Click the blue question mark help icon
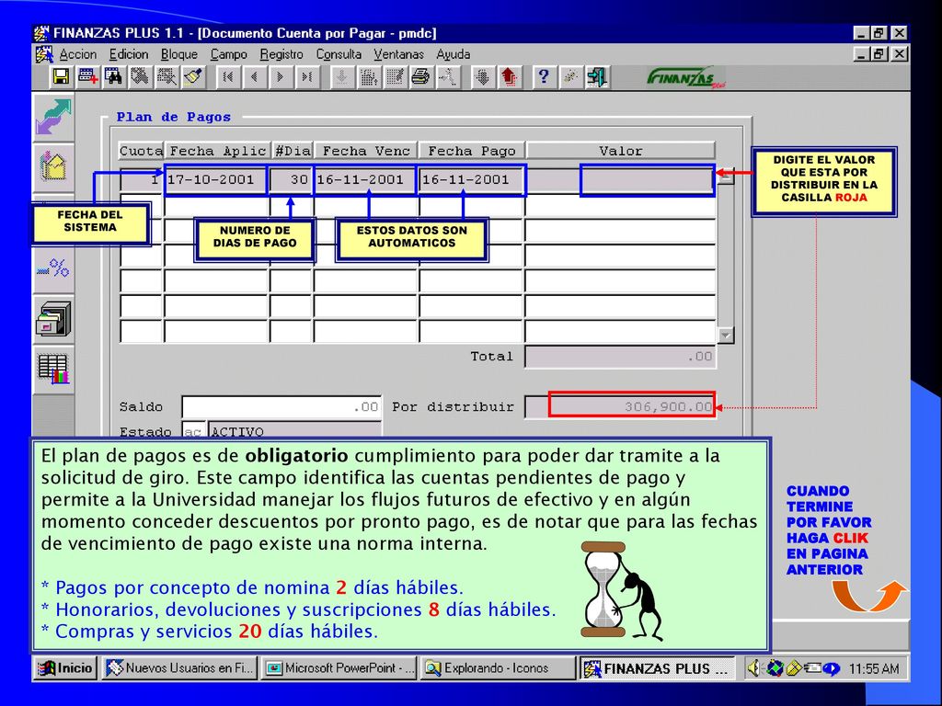This screenshot has width=942, height=706. pos(544,77)
